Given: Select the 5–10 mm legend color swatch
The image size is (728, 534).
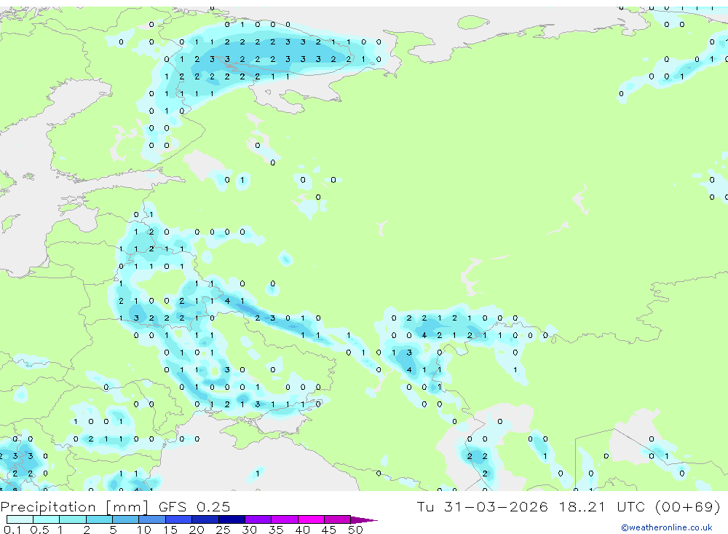Looking at the screenshot, I should coord(126,519).
